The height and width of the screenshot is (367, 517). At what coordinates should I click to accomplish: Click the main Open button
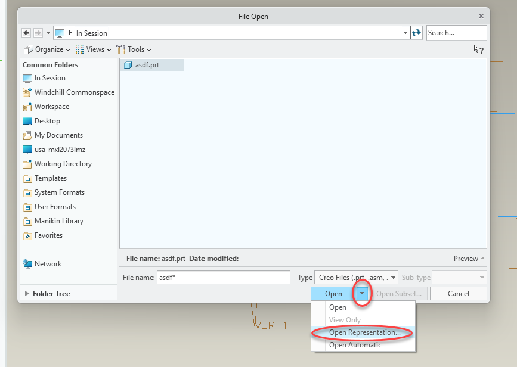333,294
